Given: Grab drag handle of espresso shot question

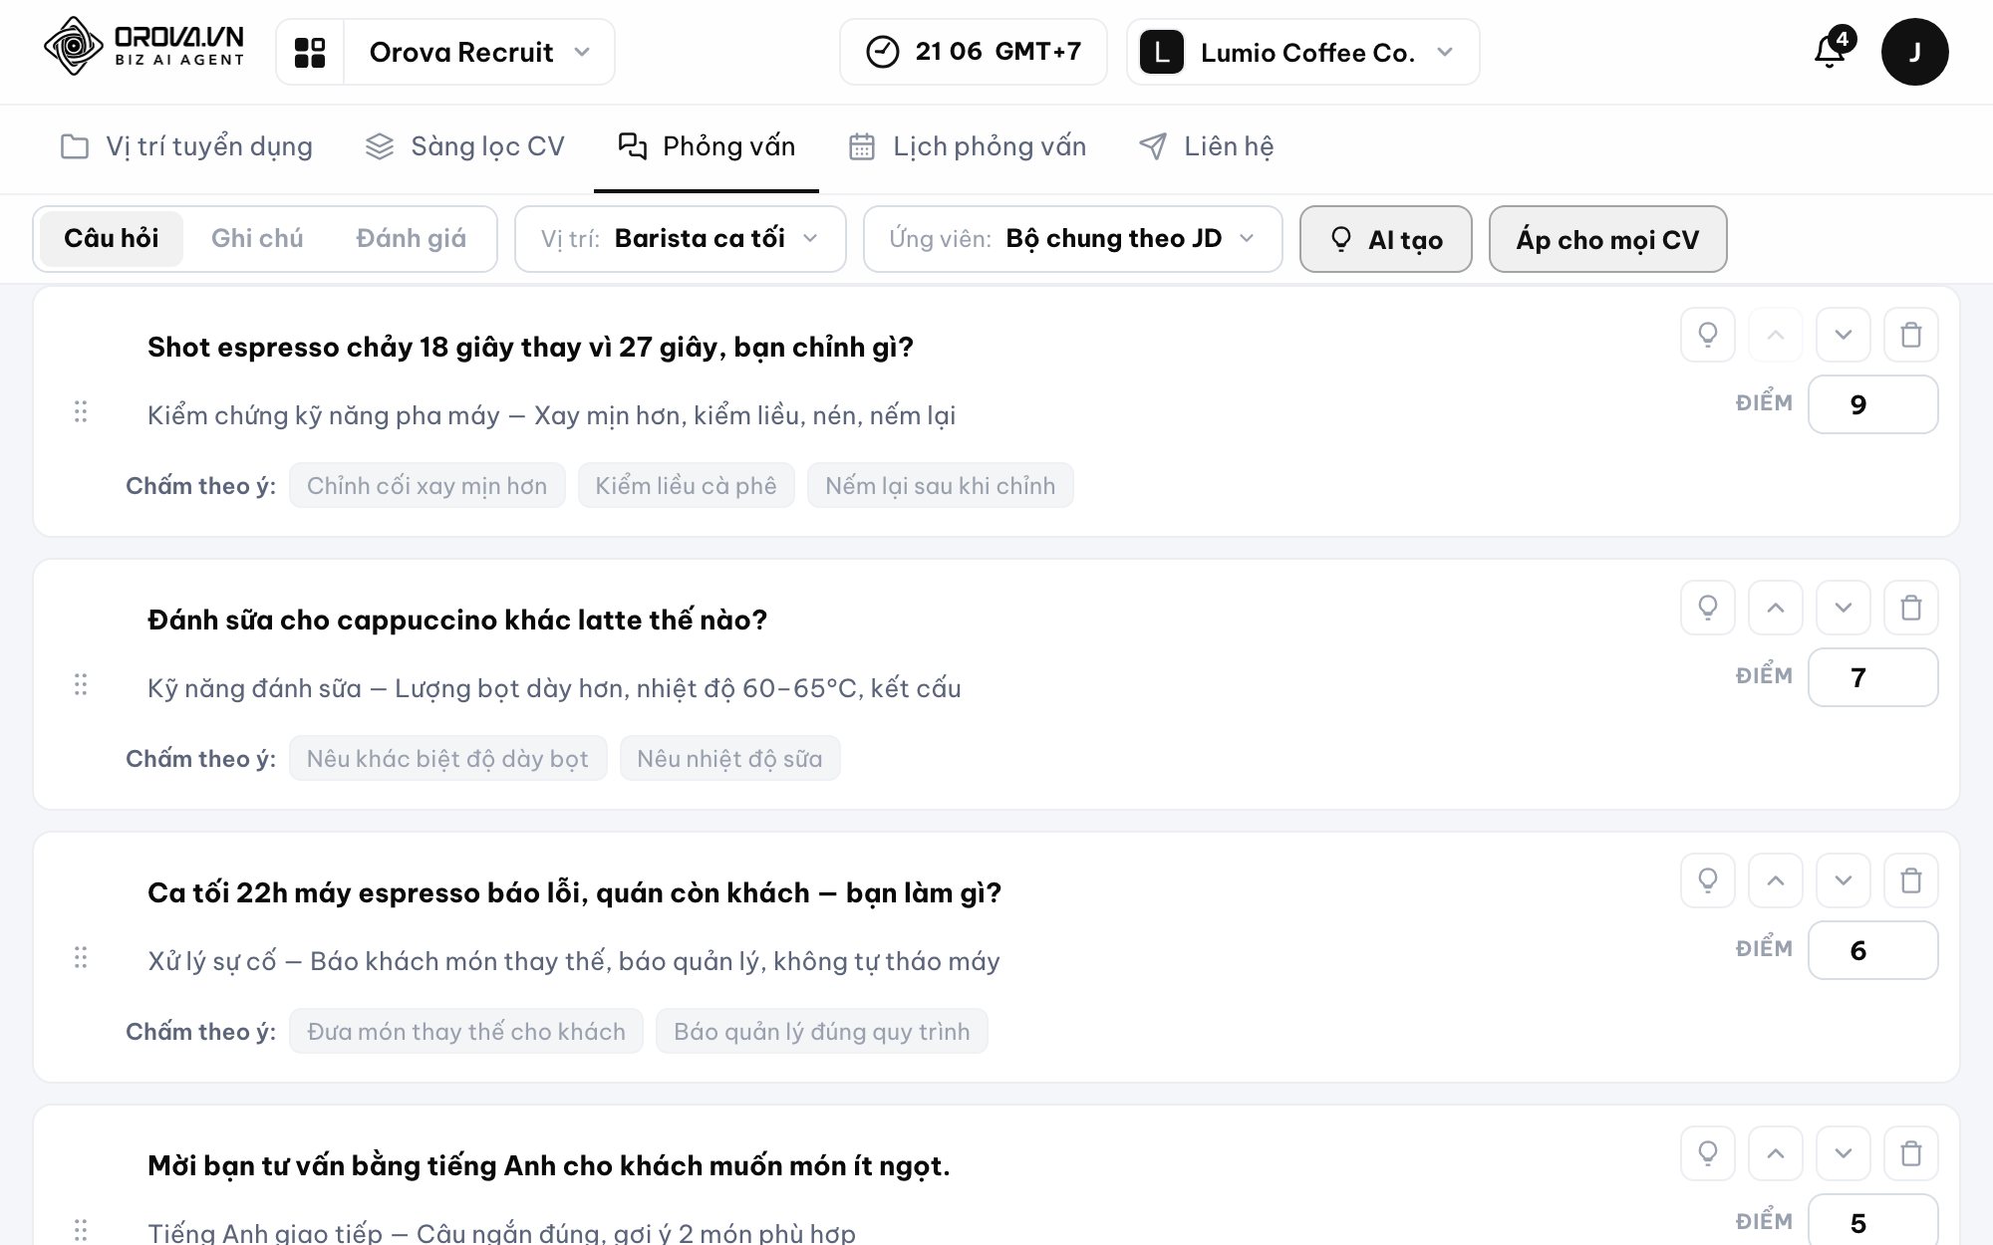Looking at the screenshot, I should point(81,411).
